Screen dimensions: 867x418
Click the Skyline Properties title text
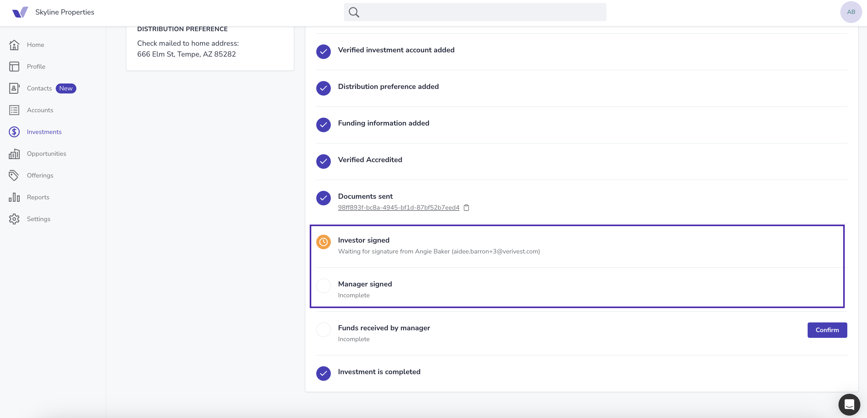[x=65, y=12]
